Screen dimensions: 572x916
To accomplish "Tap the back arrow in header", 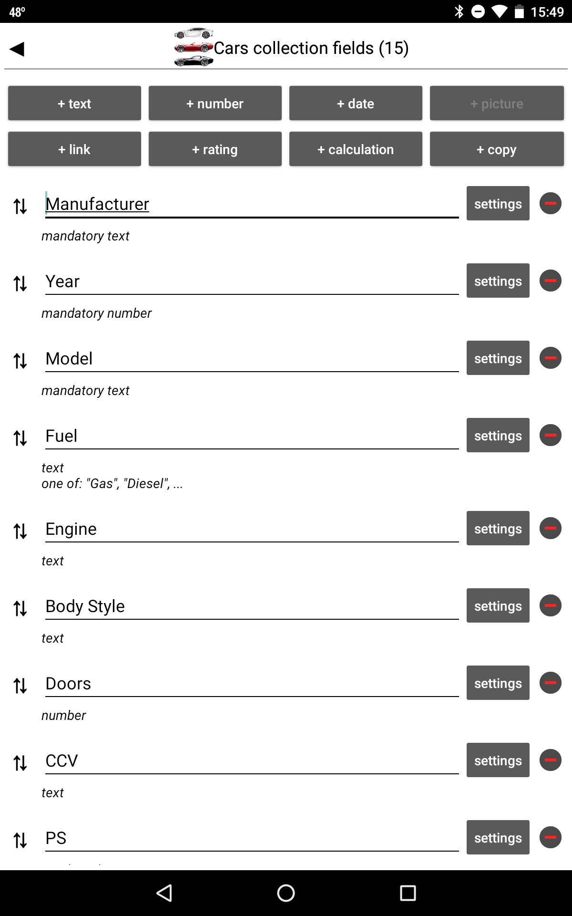I will (17, 49).
